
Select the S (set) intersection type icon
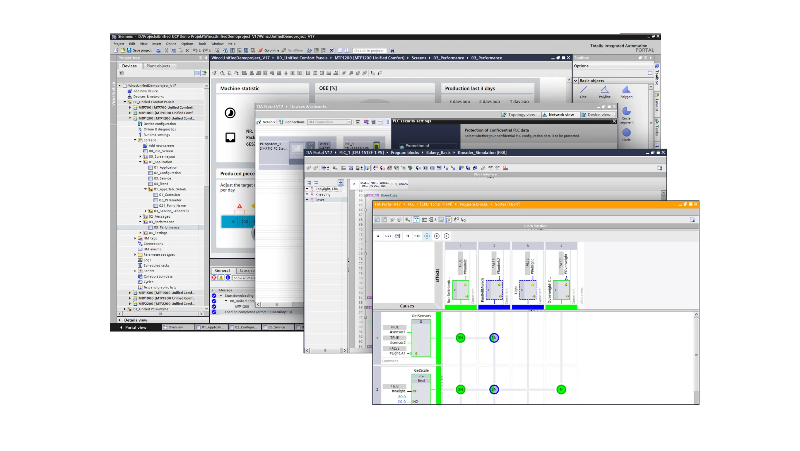(x=437, y=236)
